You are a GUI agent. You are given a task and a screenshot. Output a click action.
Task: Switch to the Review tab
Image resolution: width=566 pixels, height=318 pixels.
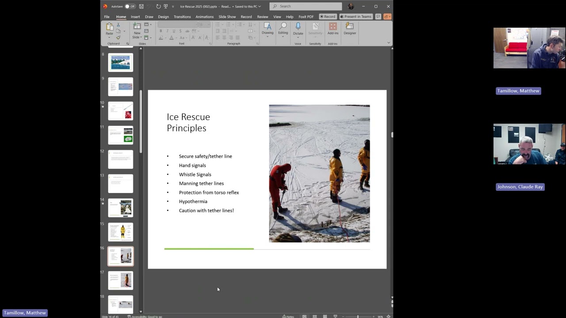click(x=263, y=17)
